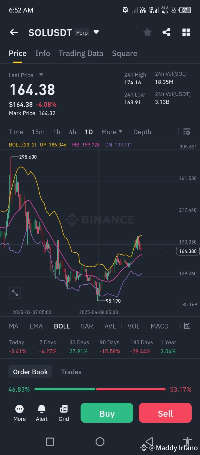This screenshot has width=200, height=455.
Task: Tap the DN: 133.111 band value
Action: (x=119, y=145)
